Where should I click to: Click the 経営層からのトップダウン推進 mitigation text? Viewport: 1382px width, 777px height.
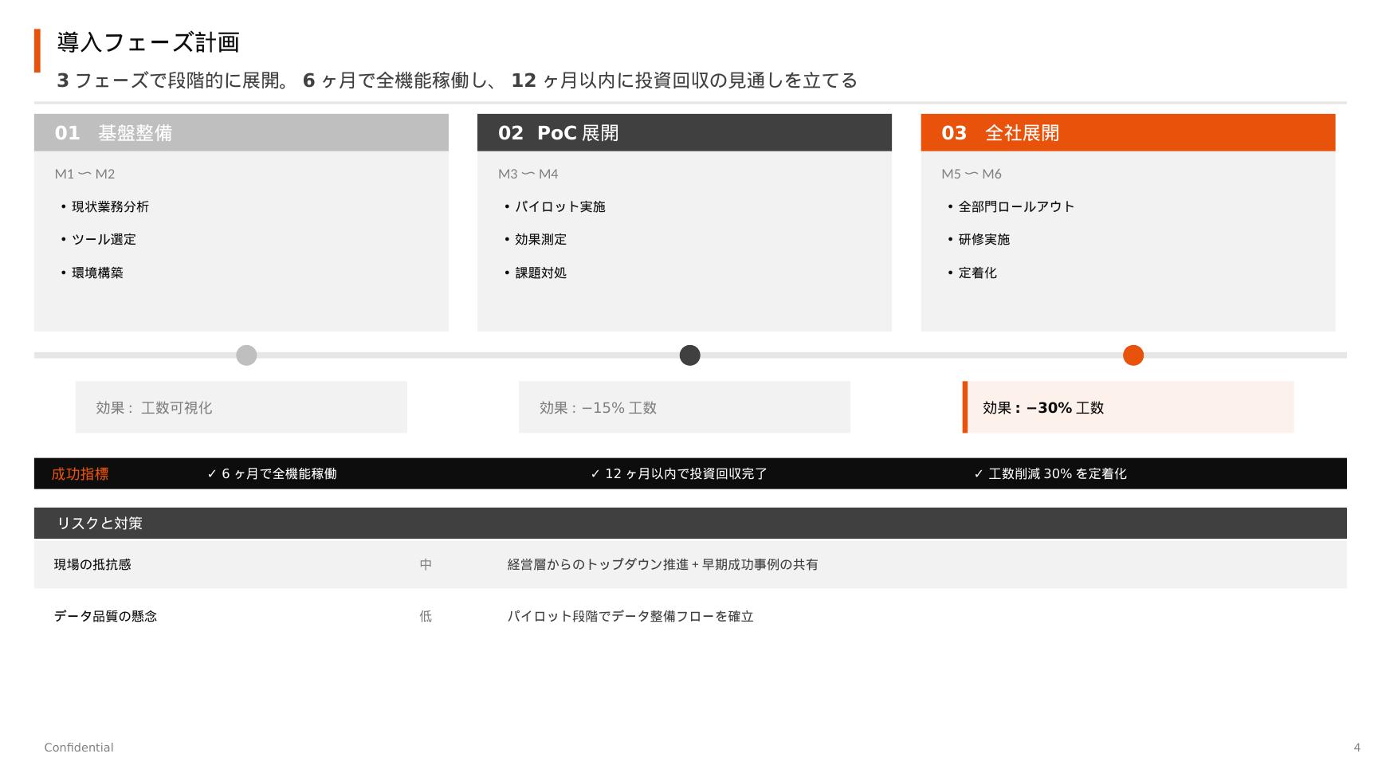(664, 565)
